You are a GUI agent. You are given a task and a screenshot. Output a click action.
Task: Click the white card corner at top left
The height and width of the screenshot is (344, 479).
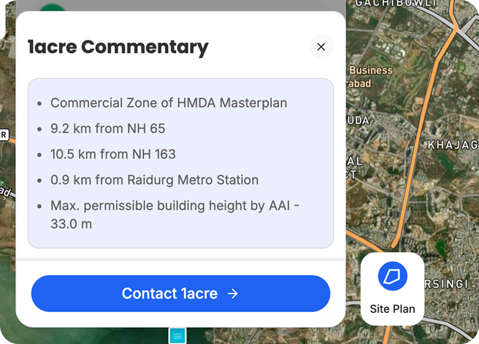tap(2, 21)
